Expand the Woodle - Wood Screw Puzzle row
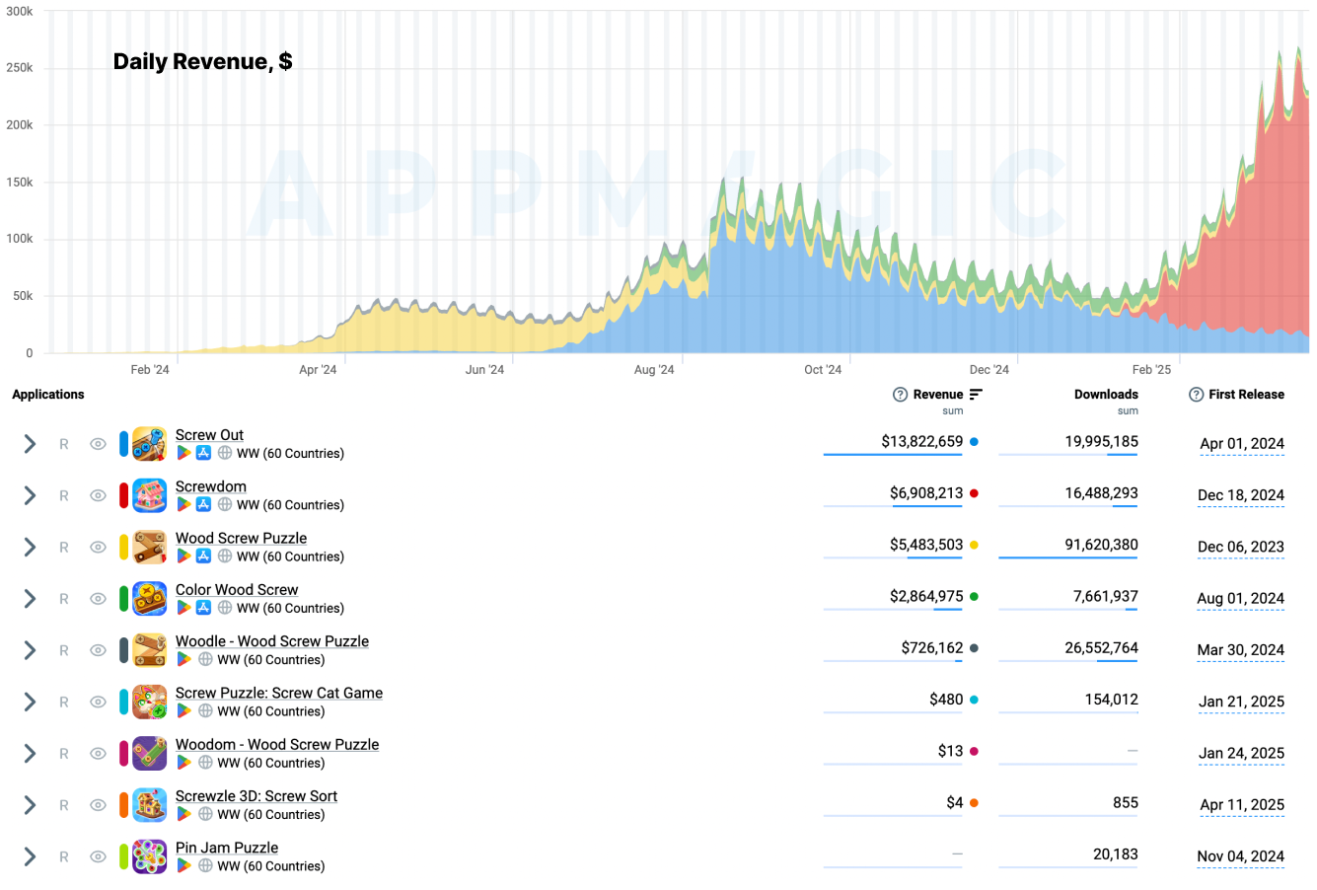Image resolution: width=1317 pixels, height=890 pixels. point(30,650)
